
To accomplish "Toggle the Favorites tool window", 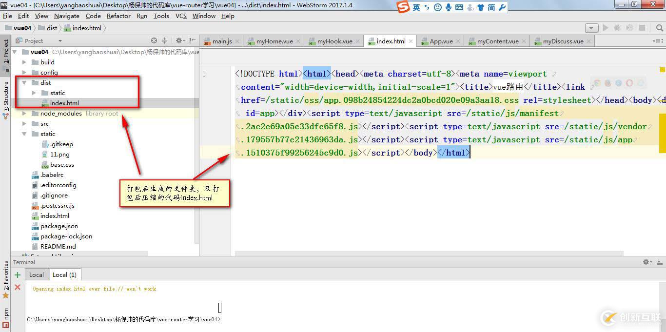I will (6, 279).
